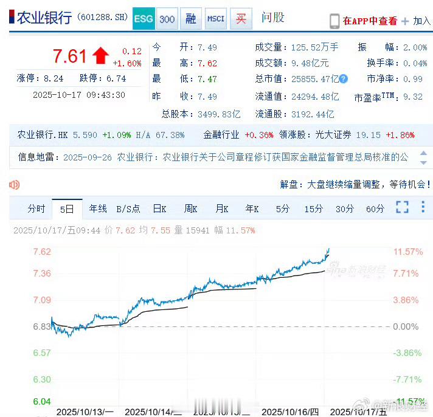Image resolution: width=433 pixels, height=417 pixels.
Task: Click the 市盈率TTM value 9.32
Action: pos(412,97)
